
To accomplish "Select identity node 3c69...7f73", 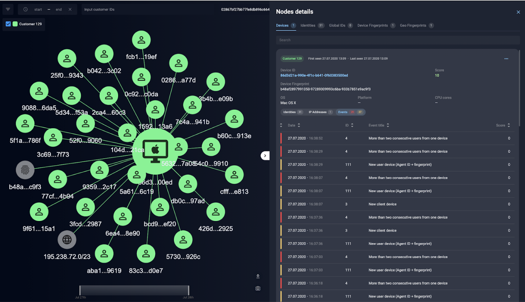I will [53, 138].
